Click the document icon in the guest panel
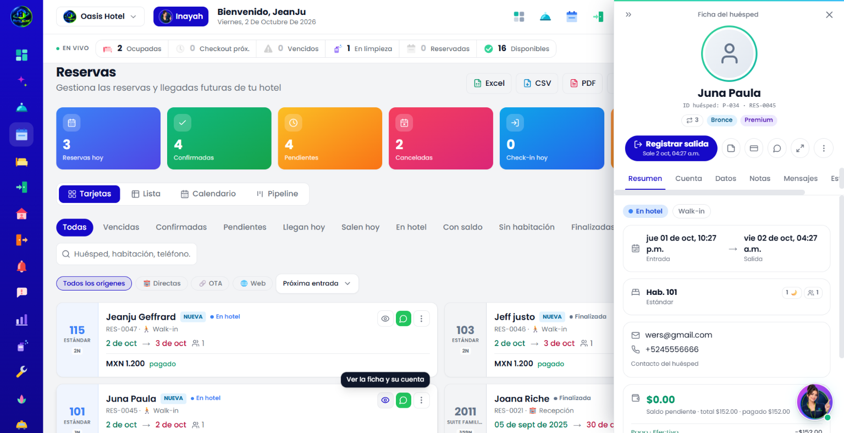The width and height of the screenshot is (844, 433). 731,148
